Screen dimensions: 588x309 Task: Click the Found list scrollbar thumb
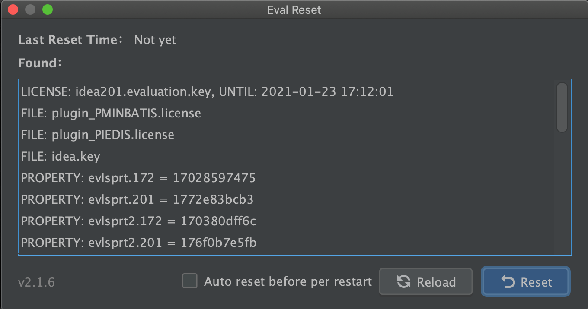pyautogui.click(x=562, y=107)
